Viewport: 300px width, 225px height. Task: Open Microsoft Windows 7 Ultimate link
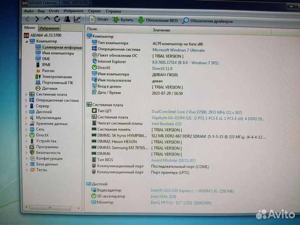point(178,50)
